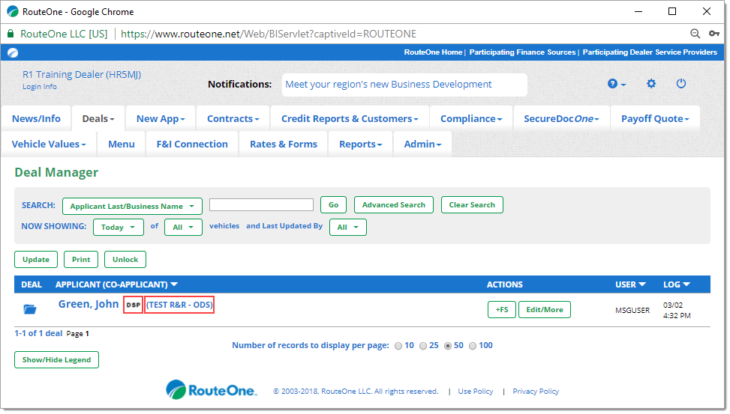Click the Print button

(81, 260)
